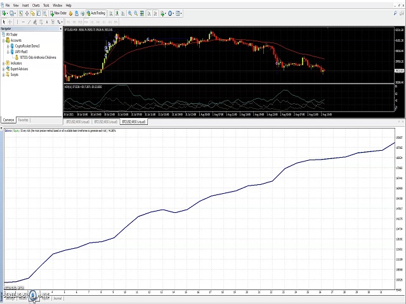Open the Window menu

pos(58,5)
